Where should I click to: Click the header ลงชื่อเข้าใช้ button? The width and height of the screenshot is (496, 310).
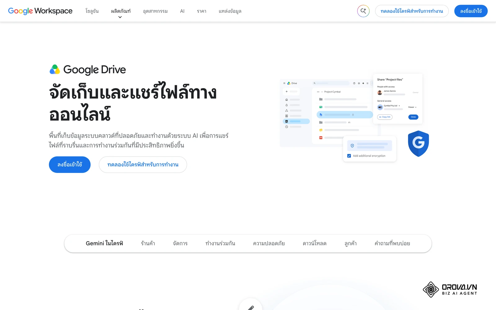point(471,11)
